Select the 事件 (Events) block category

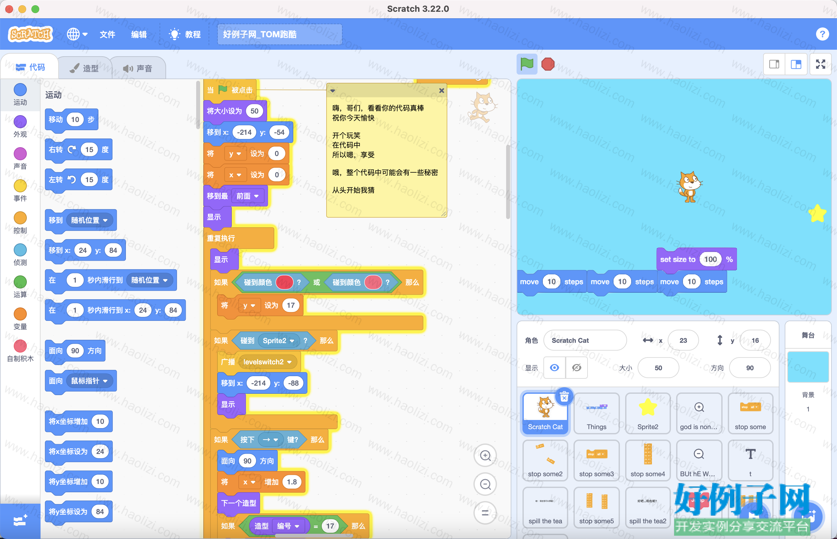[x=20, y=191]
